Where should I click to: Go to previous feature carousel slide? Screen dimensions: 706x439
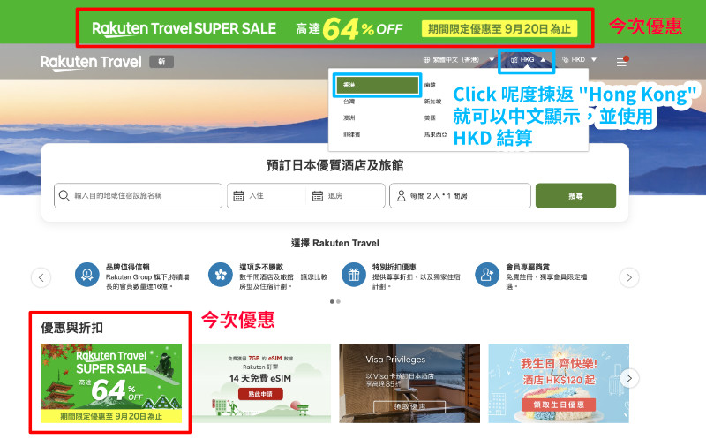point(41,277)
